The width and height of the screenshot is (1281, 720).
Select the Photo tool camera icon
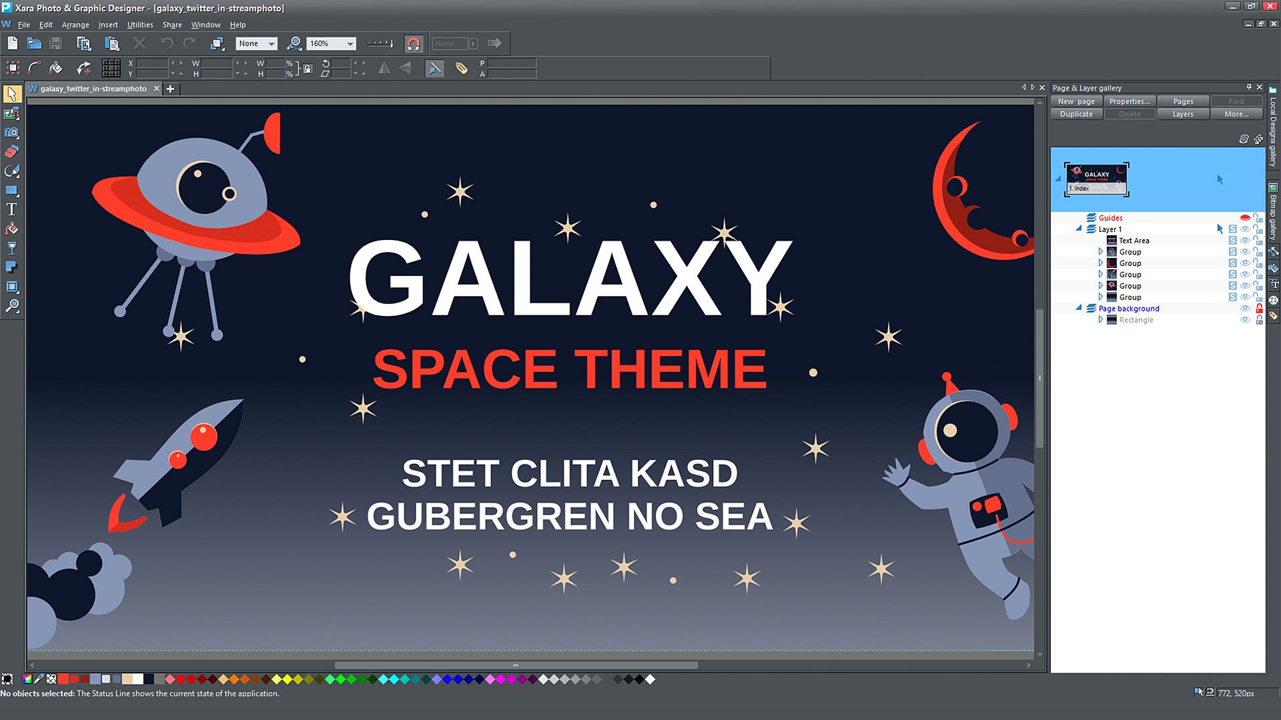pos(11,133)
